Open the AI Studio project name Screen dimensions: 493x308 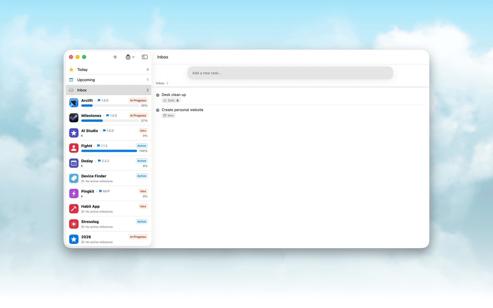(x=90, y=131)
